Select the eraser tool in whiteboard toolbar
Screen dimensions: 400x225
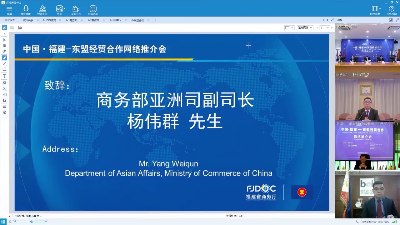pos(4,51)
